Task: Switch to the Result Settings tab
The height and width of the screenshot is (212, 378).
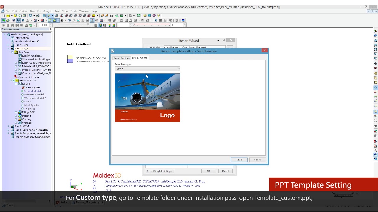Action: pyautogui.click(x=122, y=58)
